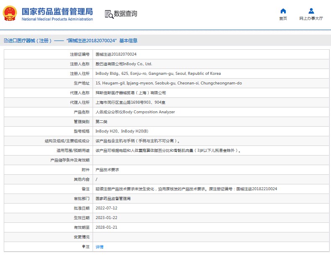This screenshot has width=331, height=255.
Task: Click the National Medical Products Administration English text
Action: (57, 19)
